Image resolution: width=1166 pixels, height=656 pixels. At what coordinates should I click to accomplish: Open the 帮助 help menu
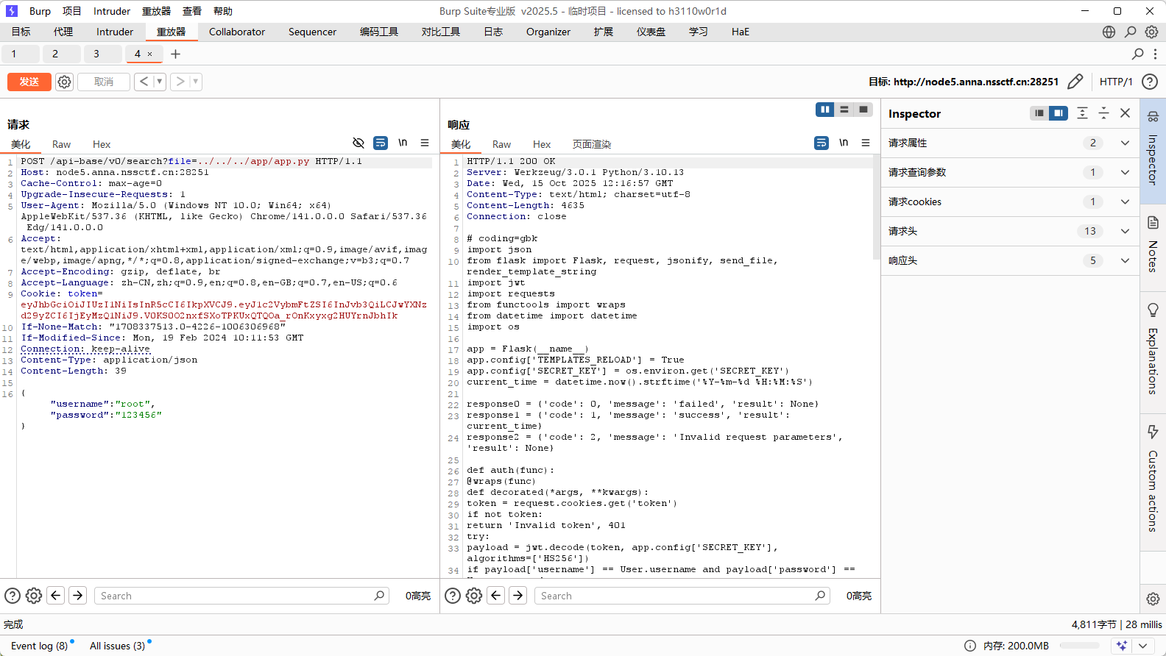click(223, 11)
